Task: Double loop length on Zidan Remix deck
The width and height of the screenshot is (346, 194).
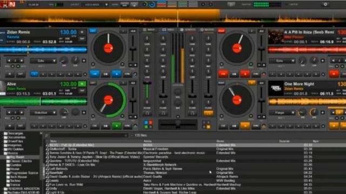Action: click(22, 61)
